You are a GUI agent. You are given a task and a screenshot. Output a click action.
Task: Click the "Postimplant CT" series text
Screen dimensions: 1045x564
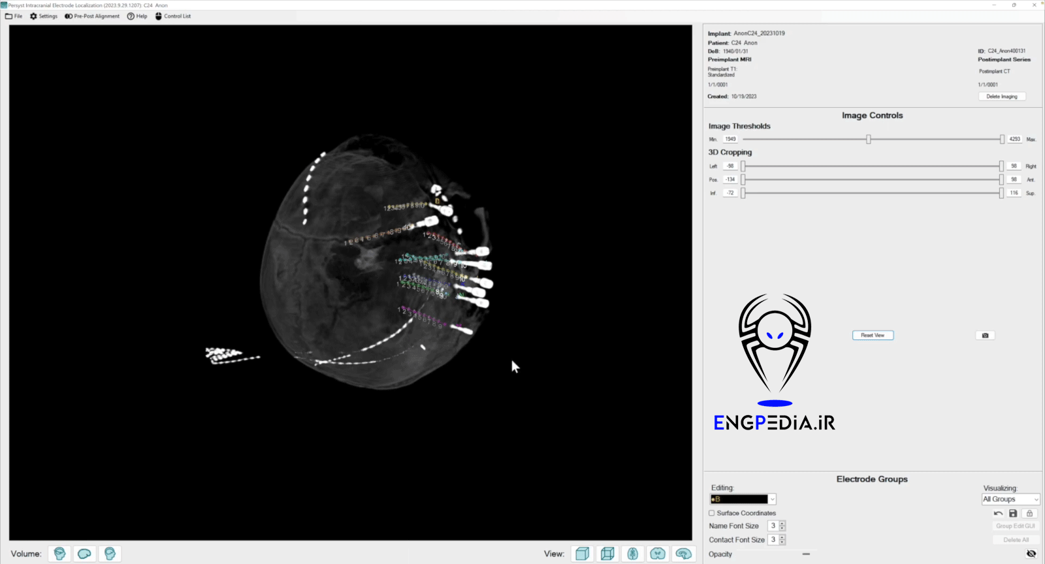tap(994, 71)
